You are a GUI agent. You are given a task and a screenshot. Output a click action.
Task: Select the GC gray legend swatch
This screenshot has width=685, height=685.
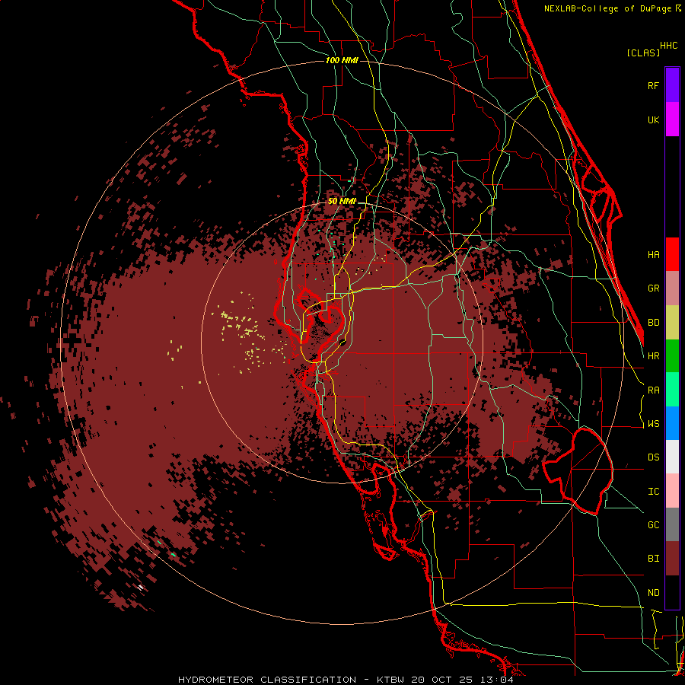pyautogui.click(x=672, y=524)
